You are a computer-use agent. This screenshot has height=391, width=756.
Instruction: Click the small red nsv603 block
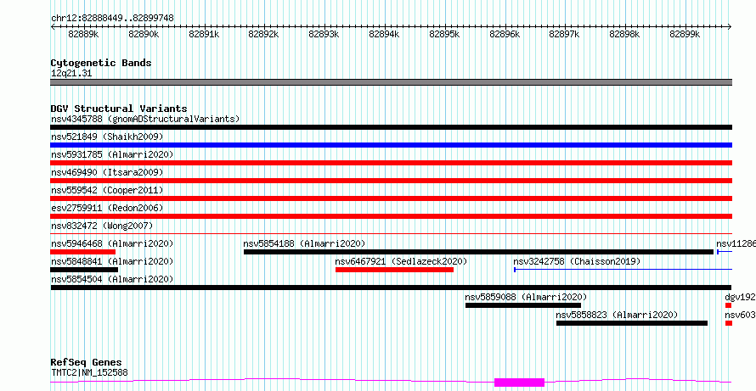click(729, 323)
